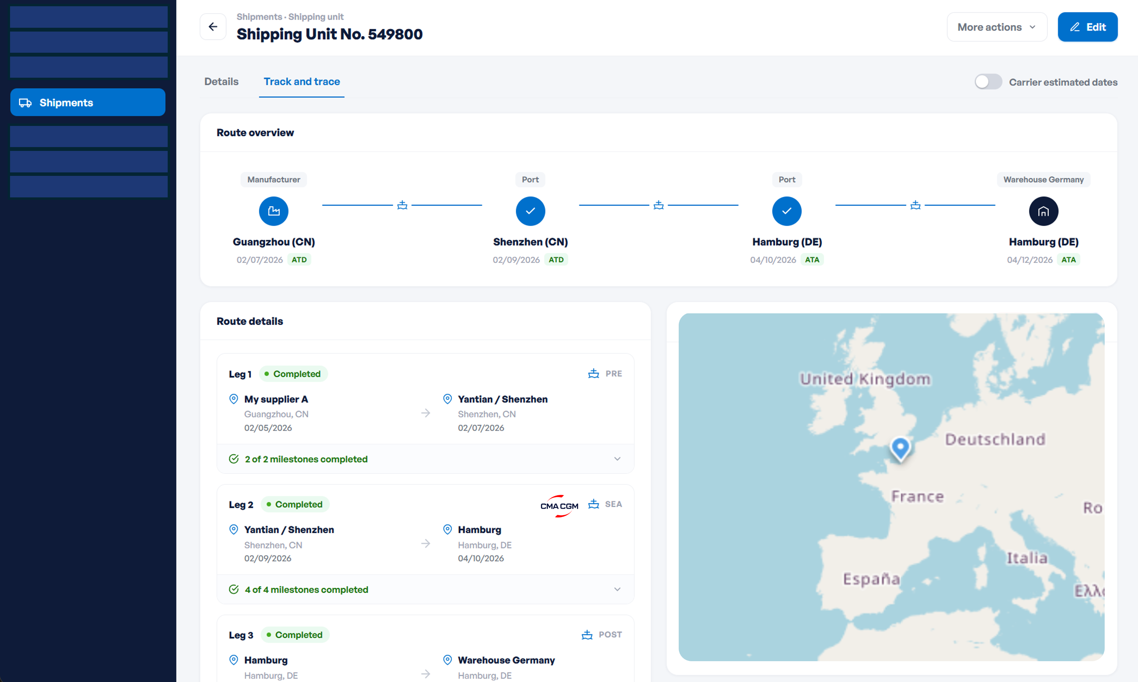Screen dimensions: 1138x682
Task: Click ship icon between Hamburg port and warehouse
Action: click(915, 205)
